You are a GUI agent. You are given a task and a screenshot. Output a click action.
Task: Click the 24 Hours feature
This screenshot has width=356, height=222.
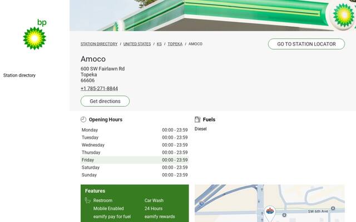pyautogui.click(x=154, y=209)
